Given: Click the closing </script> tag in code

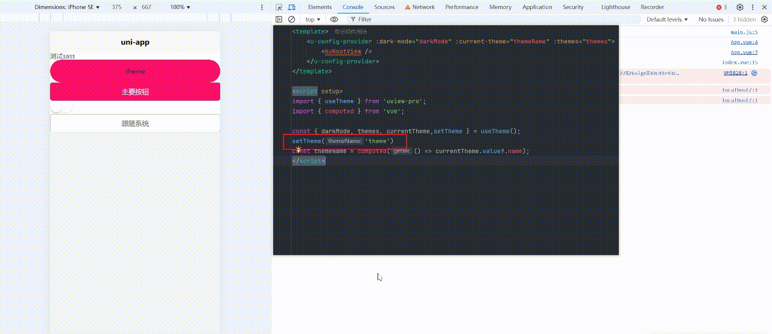Looking at the screenshot, I should 309,161.
